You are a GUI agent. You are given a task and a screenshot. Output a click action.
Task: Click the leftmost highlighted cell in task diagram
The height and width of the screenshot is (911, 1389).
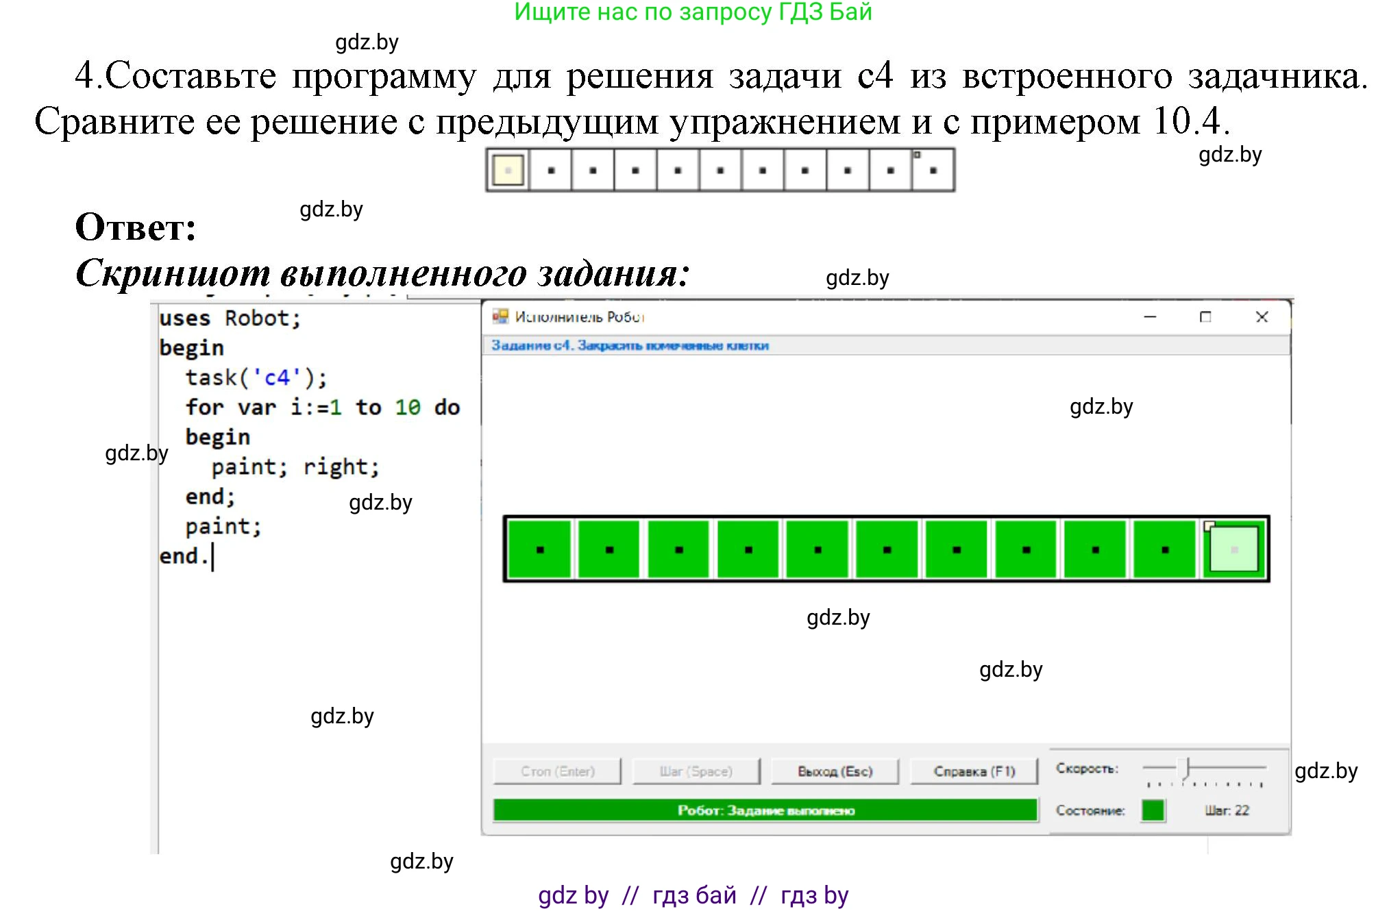507,169
